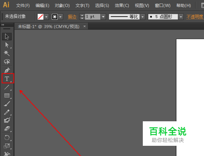Open the 窗口(W) menu
Screen dimensions: 204x156
(162, 5)
